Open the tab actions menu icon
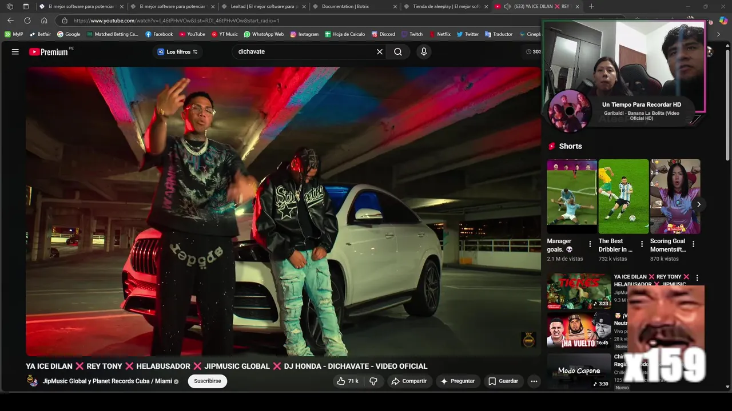The height and width of the screenshot is (411, 732). click(26, 6)
